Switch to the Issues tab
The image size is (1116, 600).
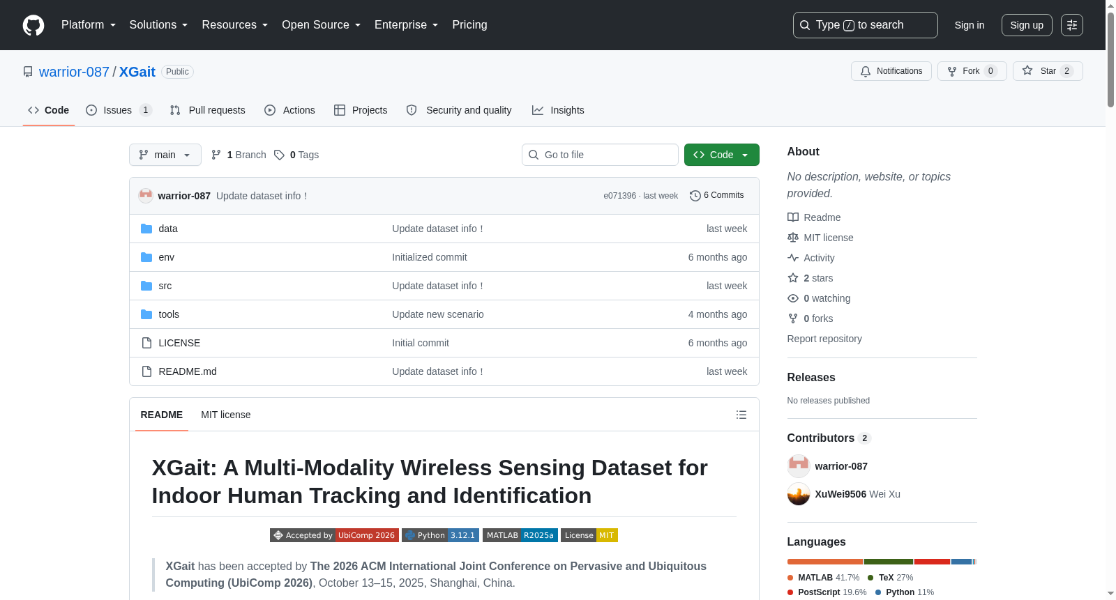pos(119,110)
